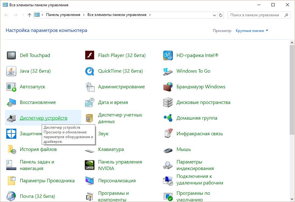Select the Панель управления breadcrumb segment
The image size is (295, 202).
(x=63, y=15)
